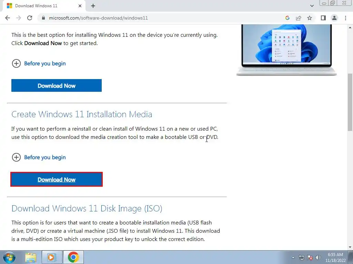Screen dimensions: 353x264
Task: Click the vertical scrollbar thumb
Action: pyautogui.click(x=350, y=102)
